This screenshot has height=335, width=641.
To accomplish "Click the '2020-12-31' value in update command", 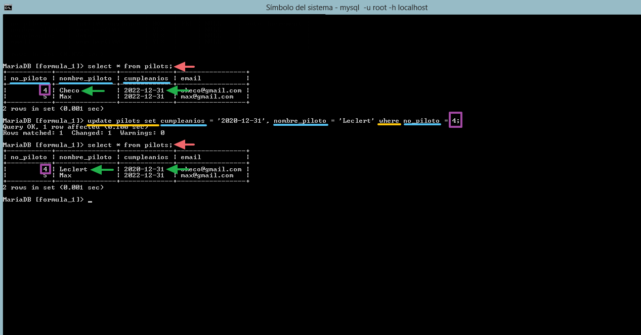I will (241, 121).
